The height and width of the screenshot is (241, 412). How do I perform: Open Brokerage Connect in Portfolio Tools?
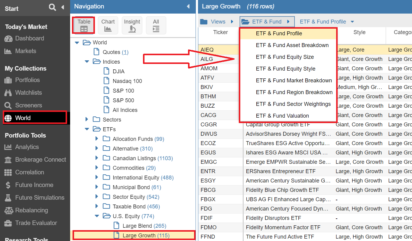point(41,160)
